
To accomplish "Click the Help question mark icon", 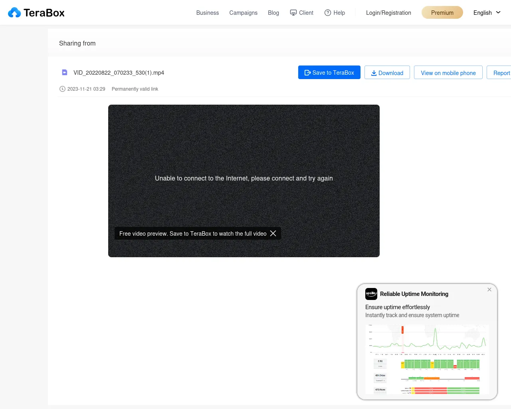I will point(328,13).
